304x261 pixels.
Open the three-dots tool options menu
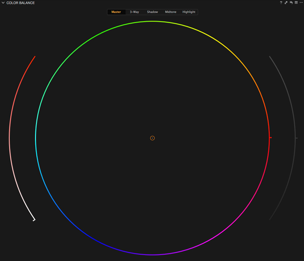coord(301,3)
